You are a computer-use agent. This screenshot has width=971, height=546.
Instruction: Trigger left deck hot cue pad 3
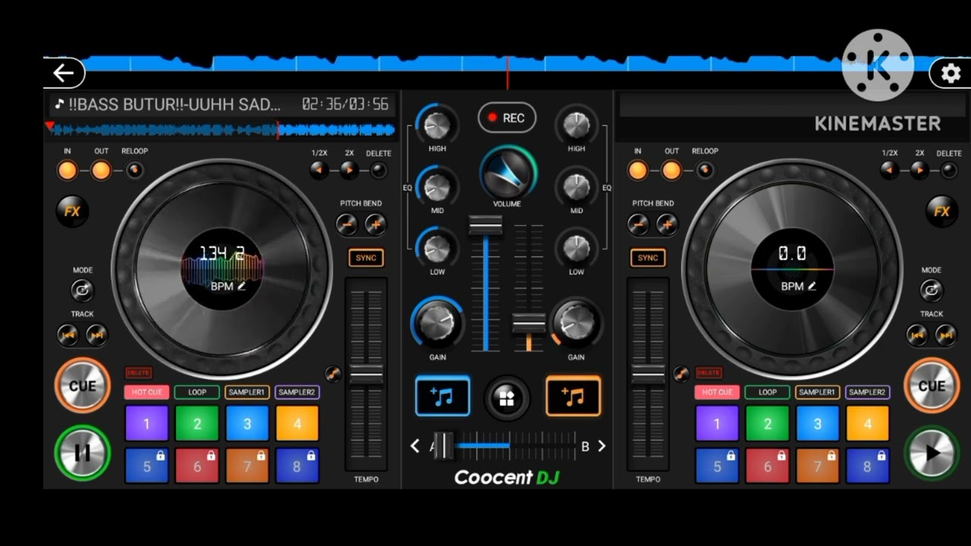point(247,424)
